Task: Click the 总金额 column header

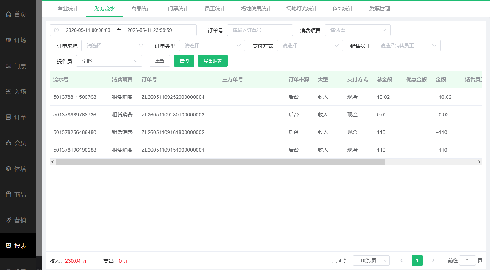Action: (385, 79)
